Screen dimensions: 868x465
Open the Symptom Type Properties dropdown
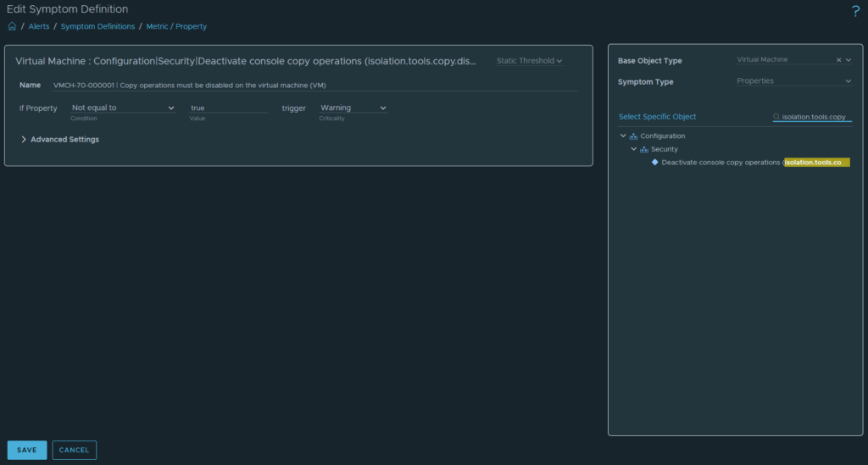793,81
